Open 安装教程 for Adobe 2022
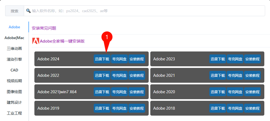Image resolution: width=270 pixels, height=121 pixels. (x=137, y=75)
